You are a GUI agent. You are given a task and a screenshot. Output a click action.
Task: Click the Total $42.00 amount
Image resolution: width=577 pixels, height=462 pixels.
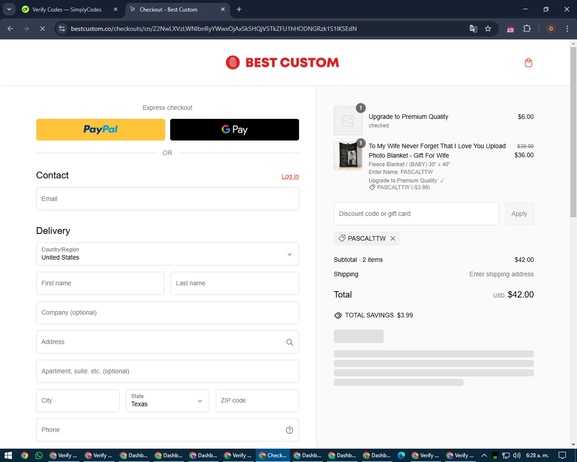tap(520, 295)
